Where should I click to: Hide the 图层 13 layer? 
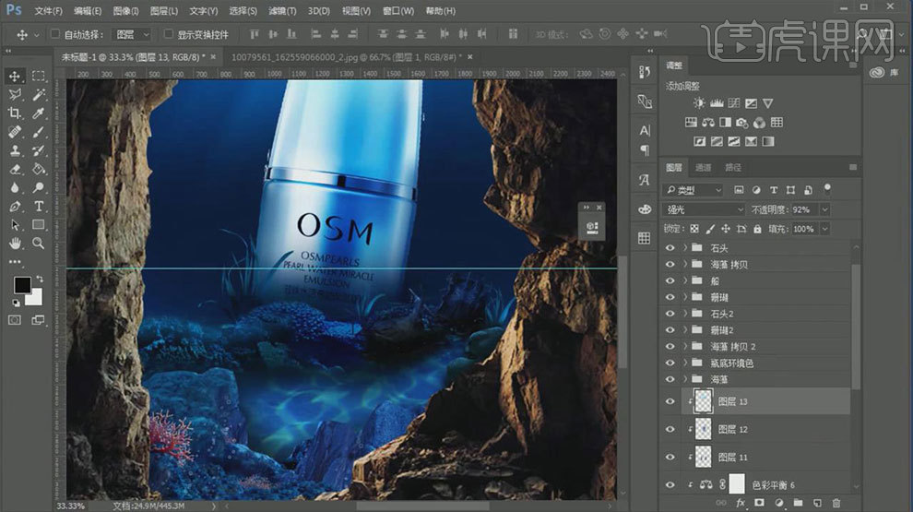pos(670,401)
